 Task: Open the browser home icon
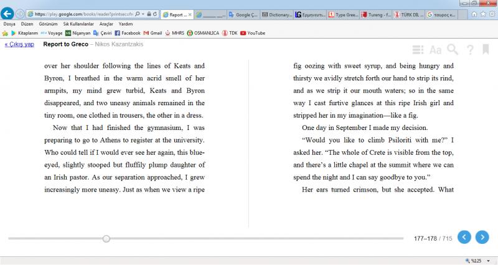474,14
